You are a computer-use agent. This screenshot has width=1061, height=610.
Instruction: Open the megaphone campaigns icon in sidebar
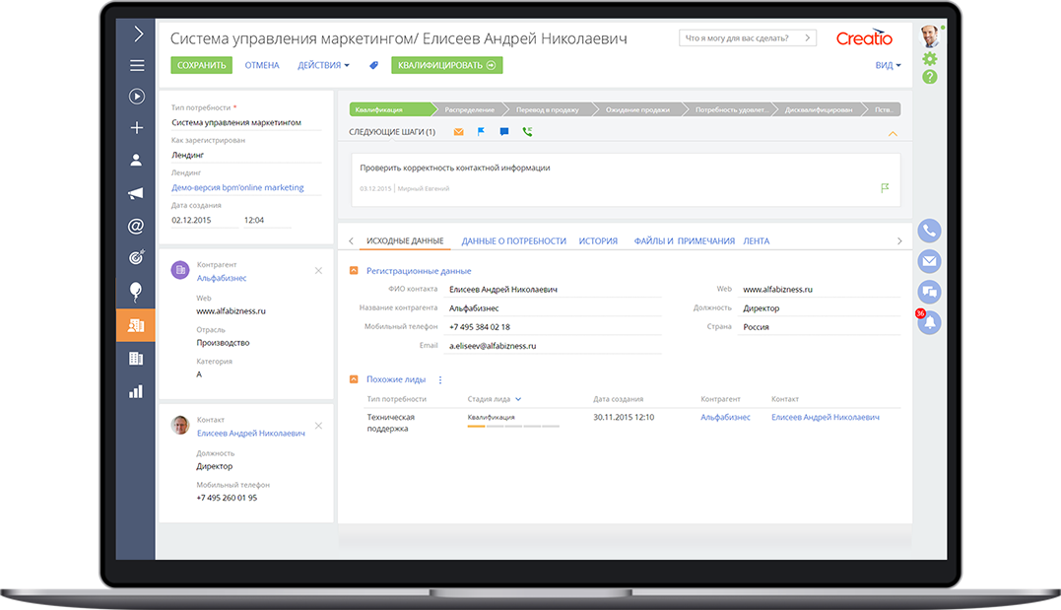pos(136,193)
